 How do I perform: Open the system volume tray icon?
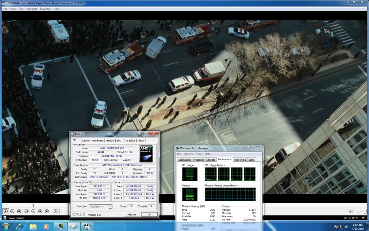(347, 227)
